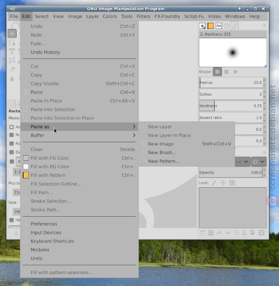279x286 pixels.
Task: Open the File menu
Action: [x=14, y=17]
